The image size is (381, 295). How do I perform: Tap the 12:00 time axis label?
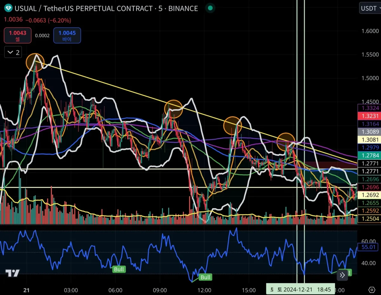(204, 290)
